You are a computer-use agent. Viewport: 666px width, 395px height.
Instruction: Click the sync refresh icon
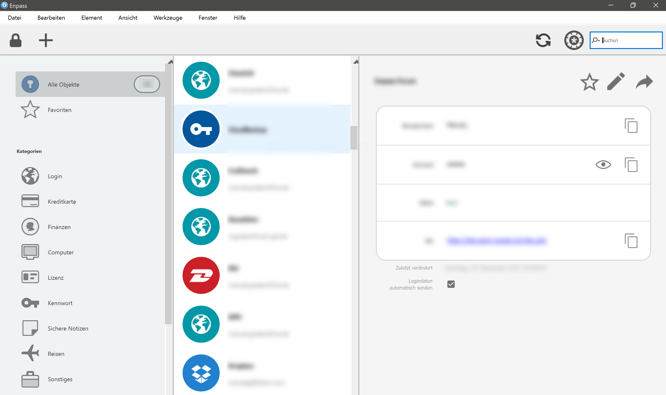tap(543, 40)
